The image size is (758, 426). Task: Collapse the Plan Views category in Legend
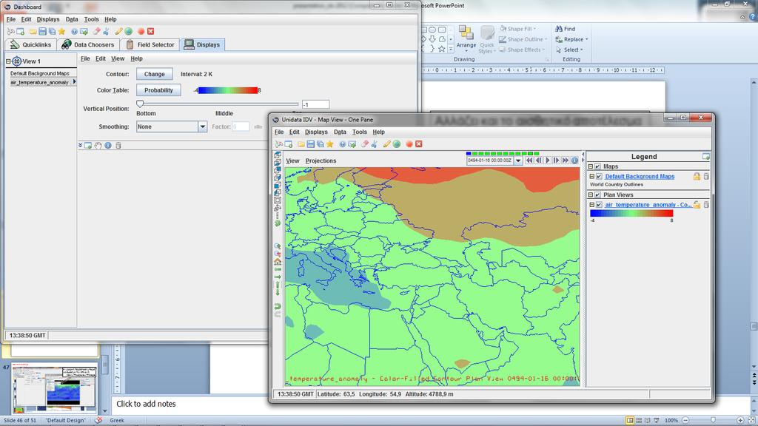pyautogui.click(x=591, y=195)
